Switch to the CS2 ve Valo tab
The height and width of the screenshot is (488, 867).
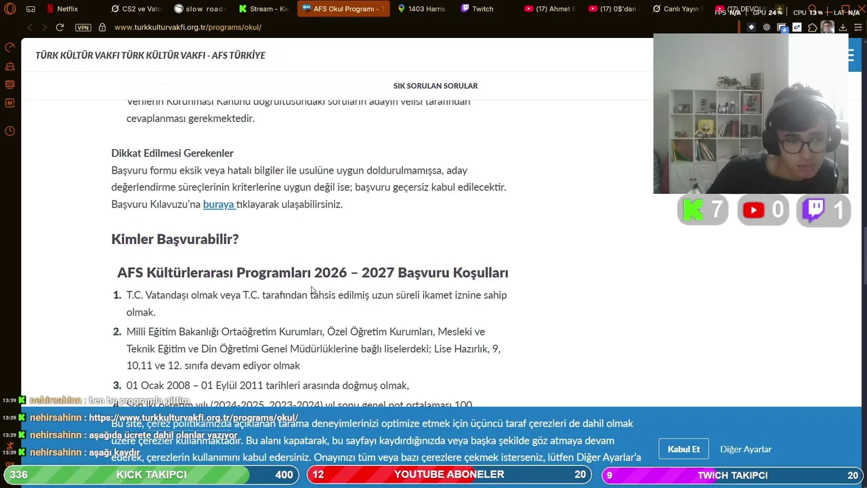click(x=135, y=9)
